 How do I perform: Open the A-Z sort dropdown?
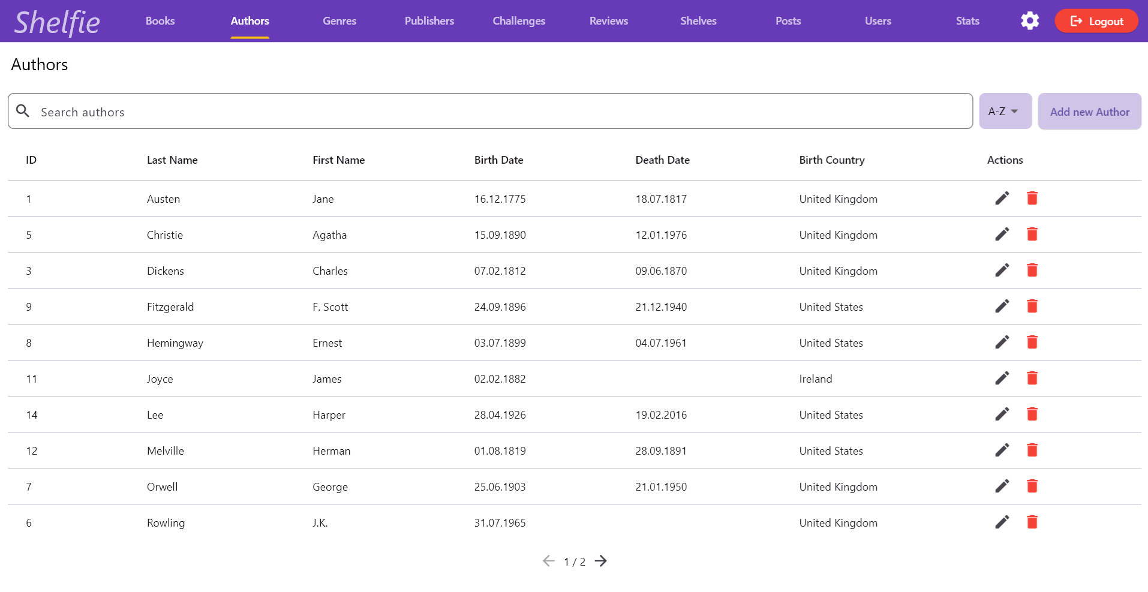click(x=1005, y=111)
